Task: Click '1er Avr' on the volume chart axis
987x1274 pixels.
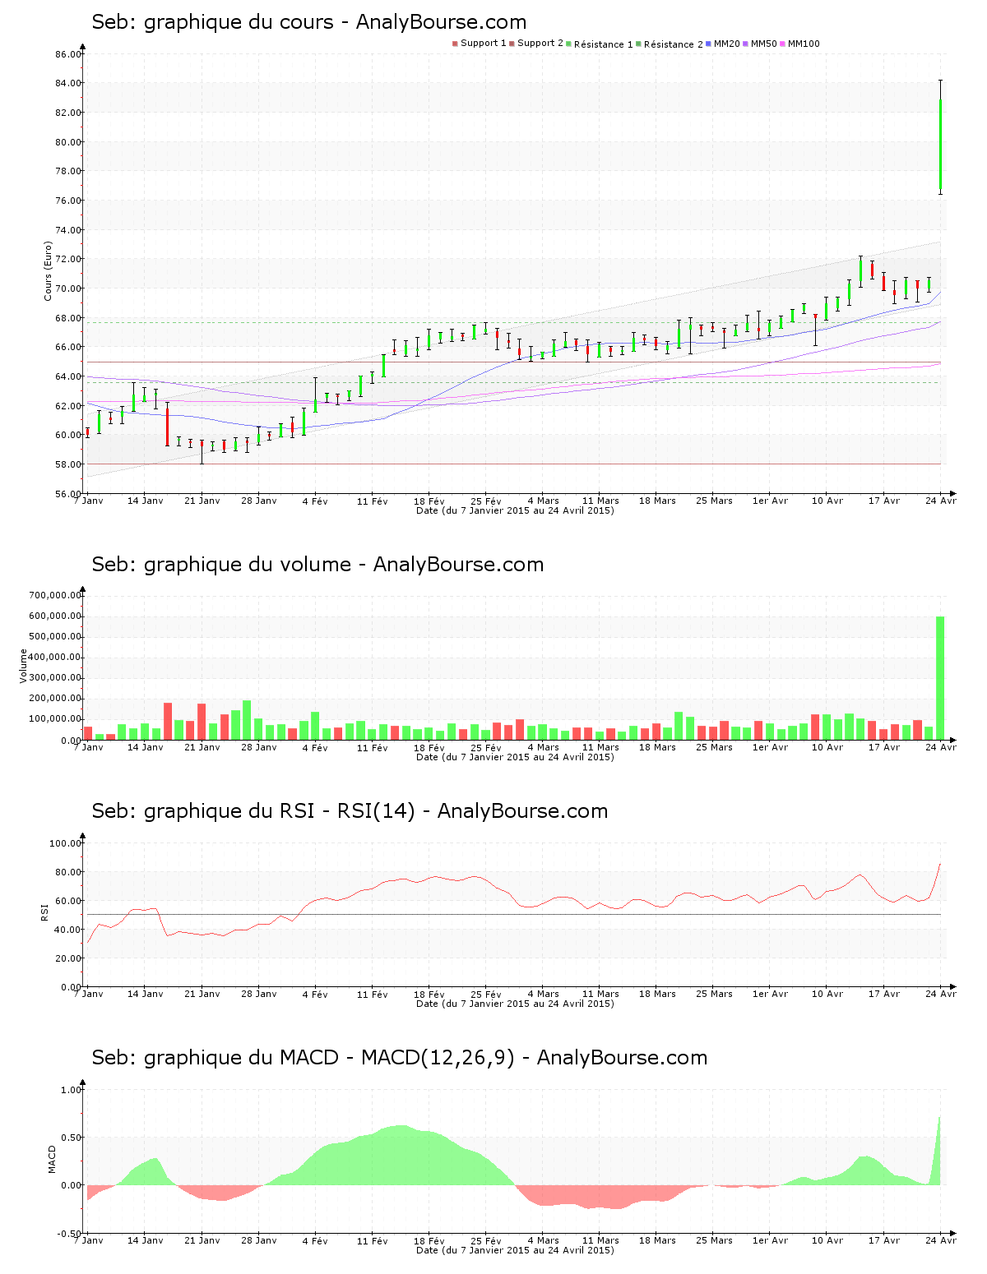Action: [x=770, y=747]
